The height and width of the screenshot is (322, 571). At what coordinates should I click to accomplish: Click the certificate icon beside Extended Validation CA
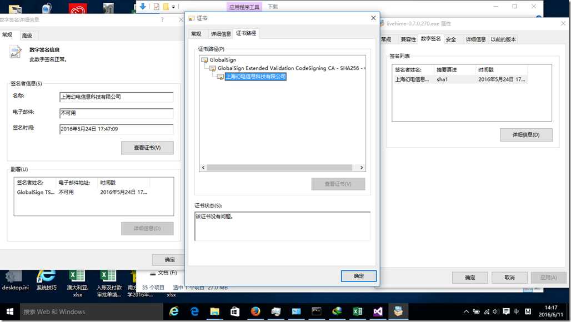[212, 68]
